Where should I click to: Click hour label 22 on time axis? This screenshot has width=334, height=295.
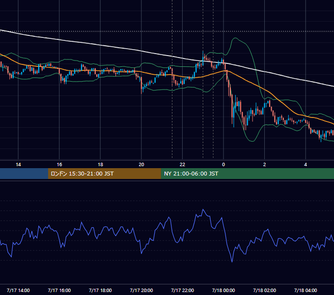click(182, 165)
